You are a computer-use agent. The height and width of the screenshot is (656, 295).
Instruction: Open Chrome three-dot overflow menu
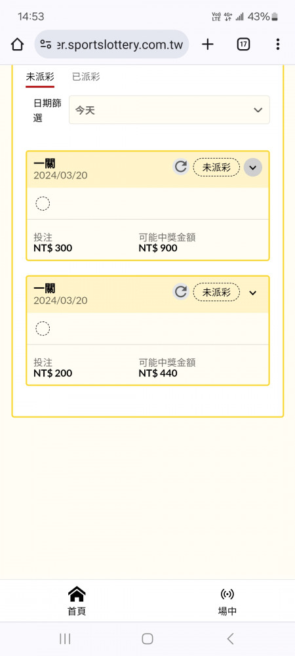[278, 45]
